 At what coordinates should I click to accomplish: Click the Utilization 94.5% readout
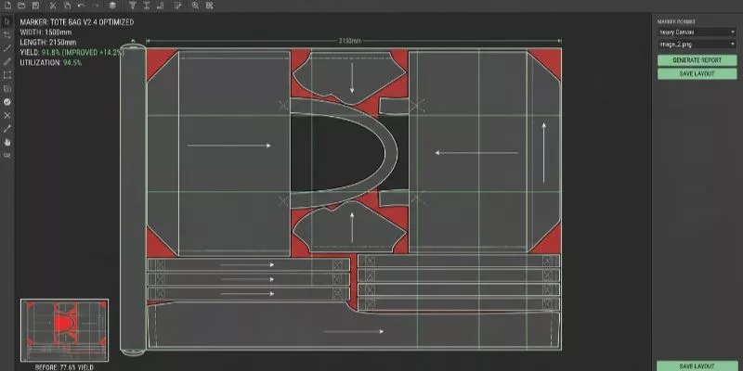51,62
